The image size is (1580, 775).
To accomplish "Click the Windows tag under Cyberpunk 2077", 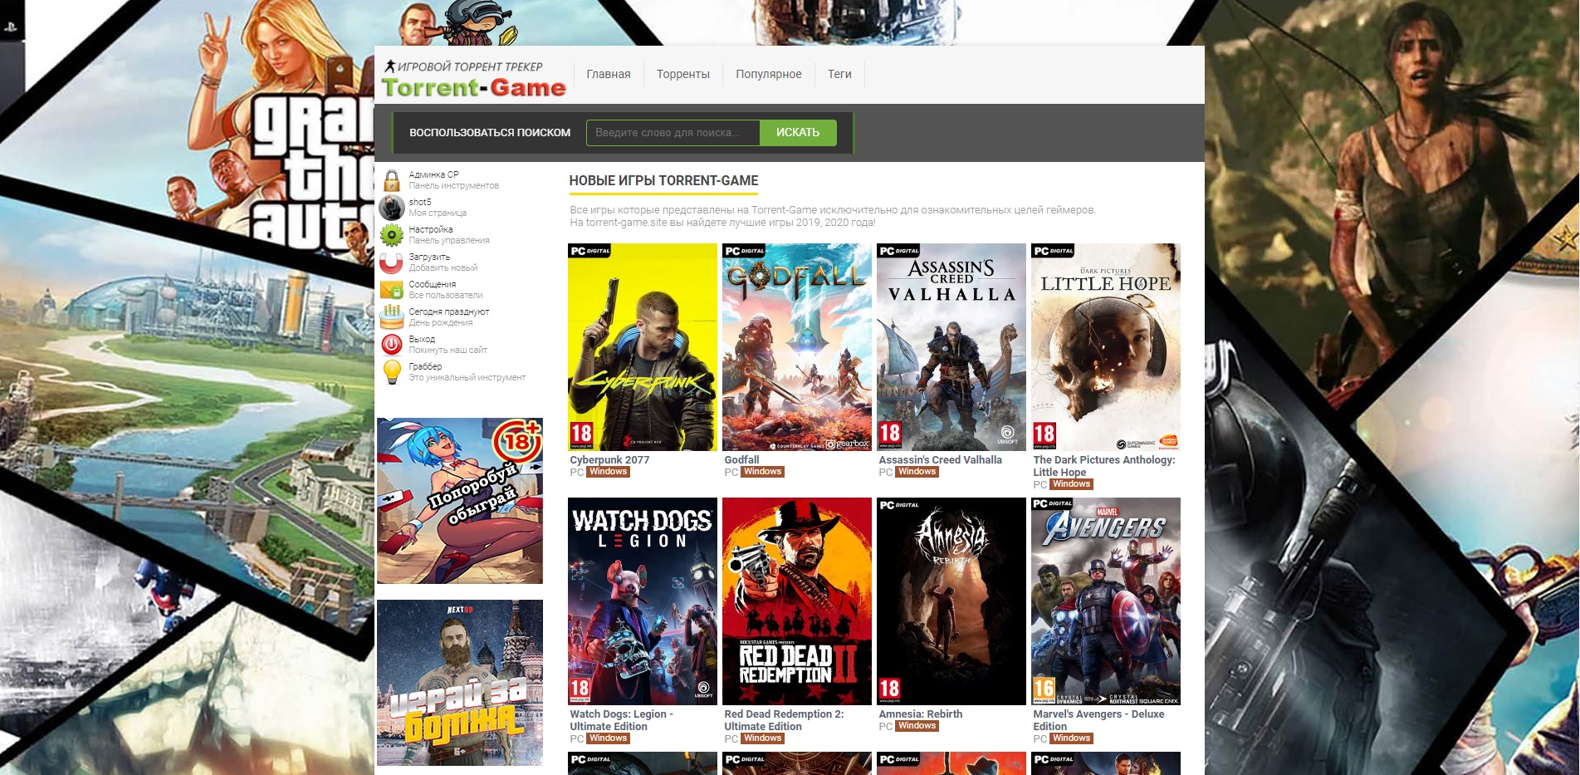I will point(609,472).
